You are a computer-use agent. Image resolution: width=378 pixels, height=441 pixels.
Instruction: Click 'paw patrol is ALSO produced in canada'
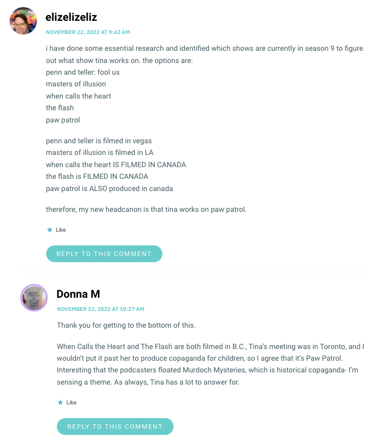[110, 188]
